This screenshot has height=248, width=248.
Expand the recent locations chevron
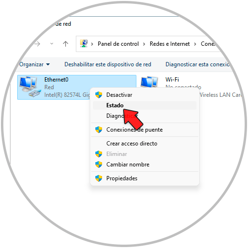click(x=52, y=43)
